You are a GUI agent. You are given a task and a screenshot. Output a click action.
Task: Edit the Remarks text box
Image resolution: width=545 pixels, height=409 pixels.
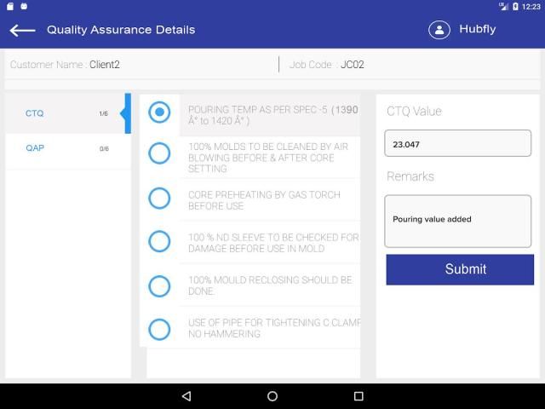coord(457,221)
